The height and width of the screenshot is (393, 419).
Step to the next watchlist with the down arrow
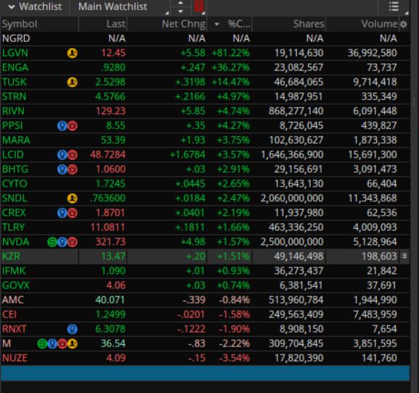[181, 11]
